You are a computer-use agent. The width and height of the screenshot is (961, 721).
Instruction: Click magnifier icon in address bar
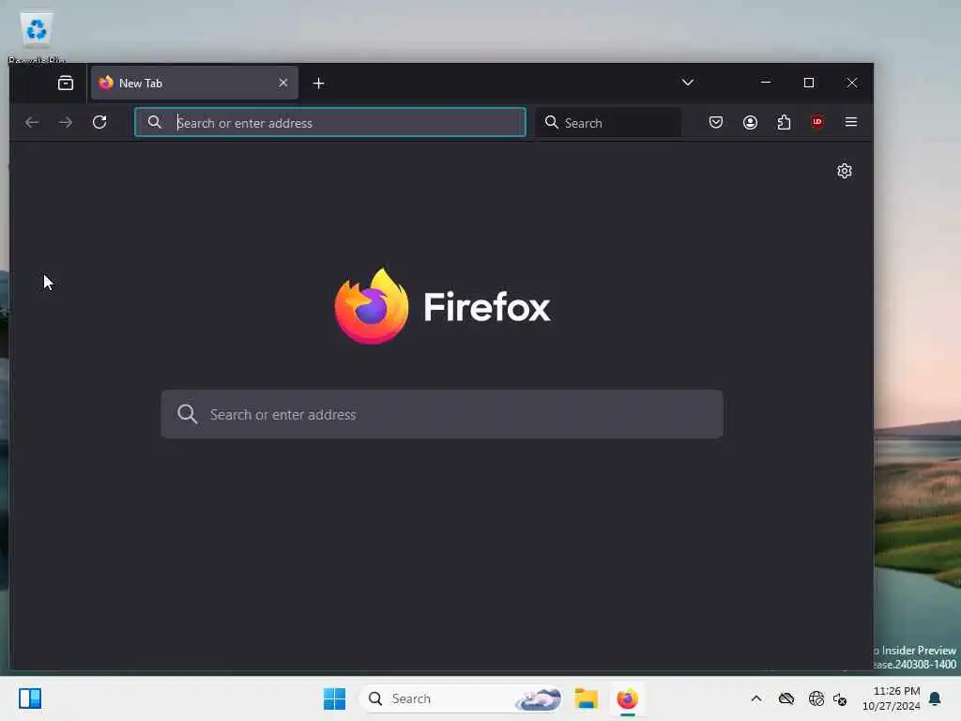coord(155,122)
